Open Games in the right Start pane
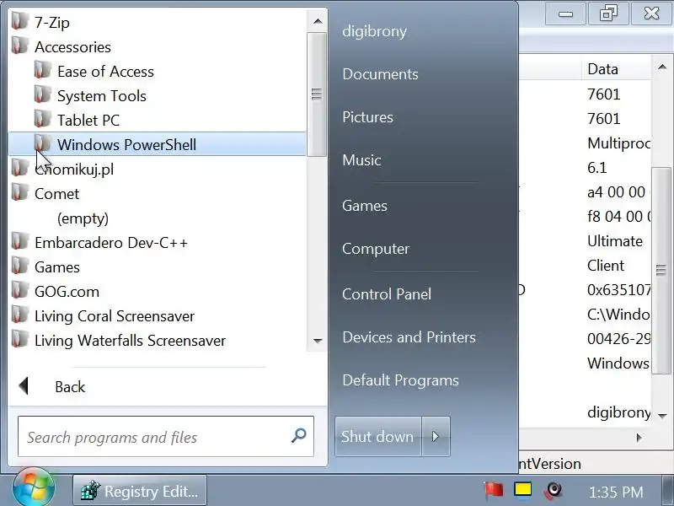Image resolution: width=674 pixels, height=506 pixels. [365, 206]
